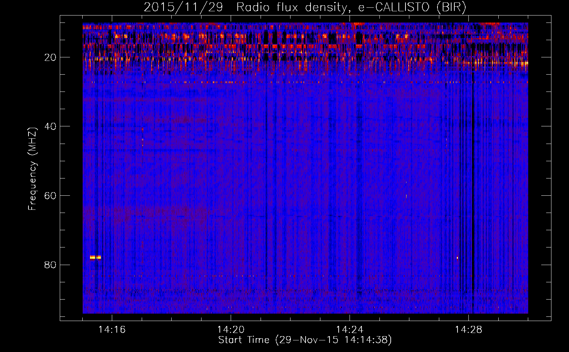Click the 80 MHz frequency tick label
Screen dimensions: 569x352
point(51,265)
